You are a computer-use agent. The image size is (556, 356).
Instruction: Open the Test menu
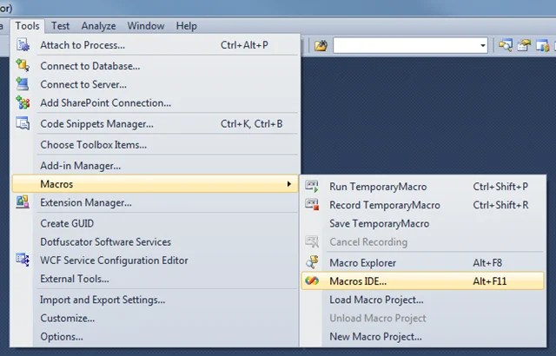coord(60,26)
